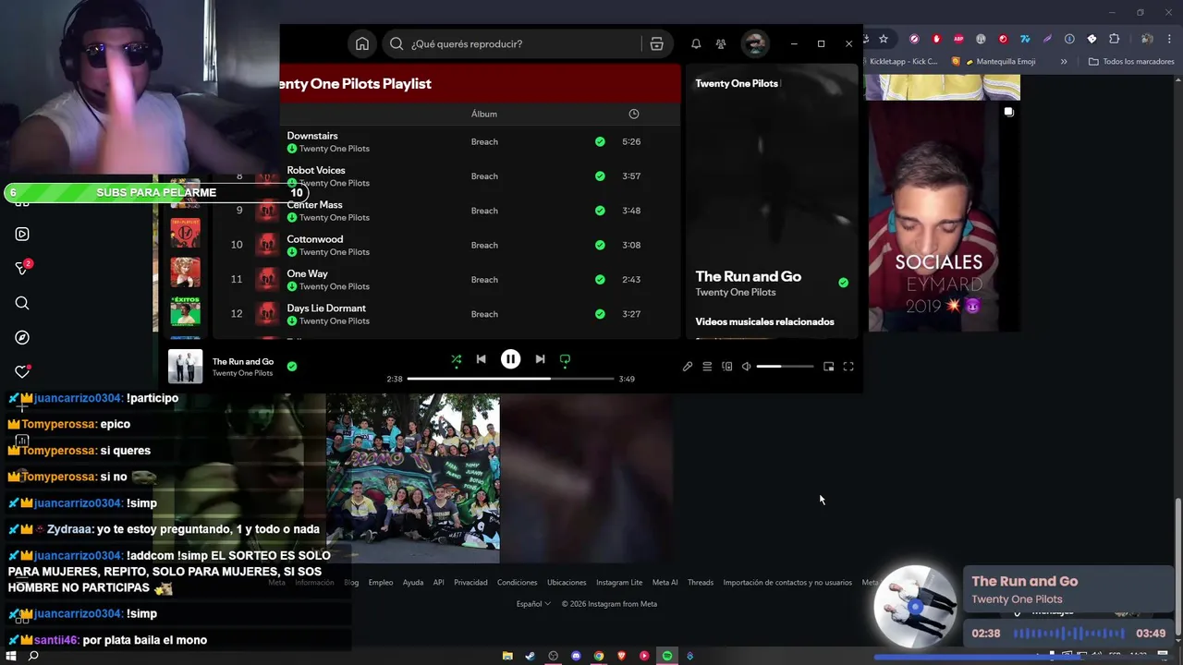Open Spotify from Windows taskbar

[x=667, y=656]
